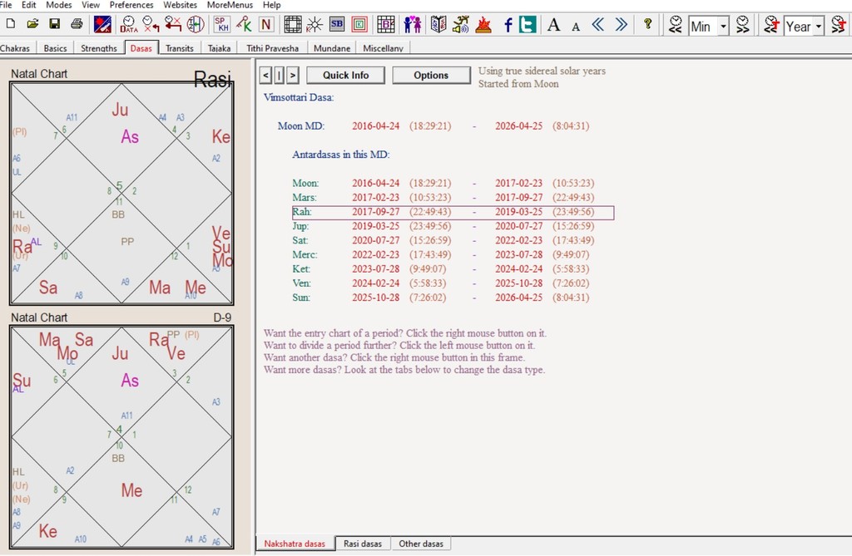Switch to the Other dasas bottom tab
Viewport: 852px width, 556px height.
(x=421, y=544)
